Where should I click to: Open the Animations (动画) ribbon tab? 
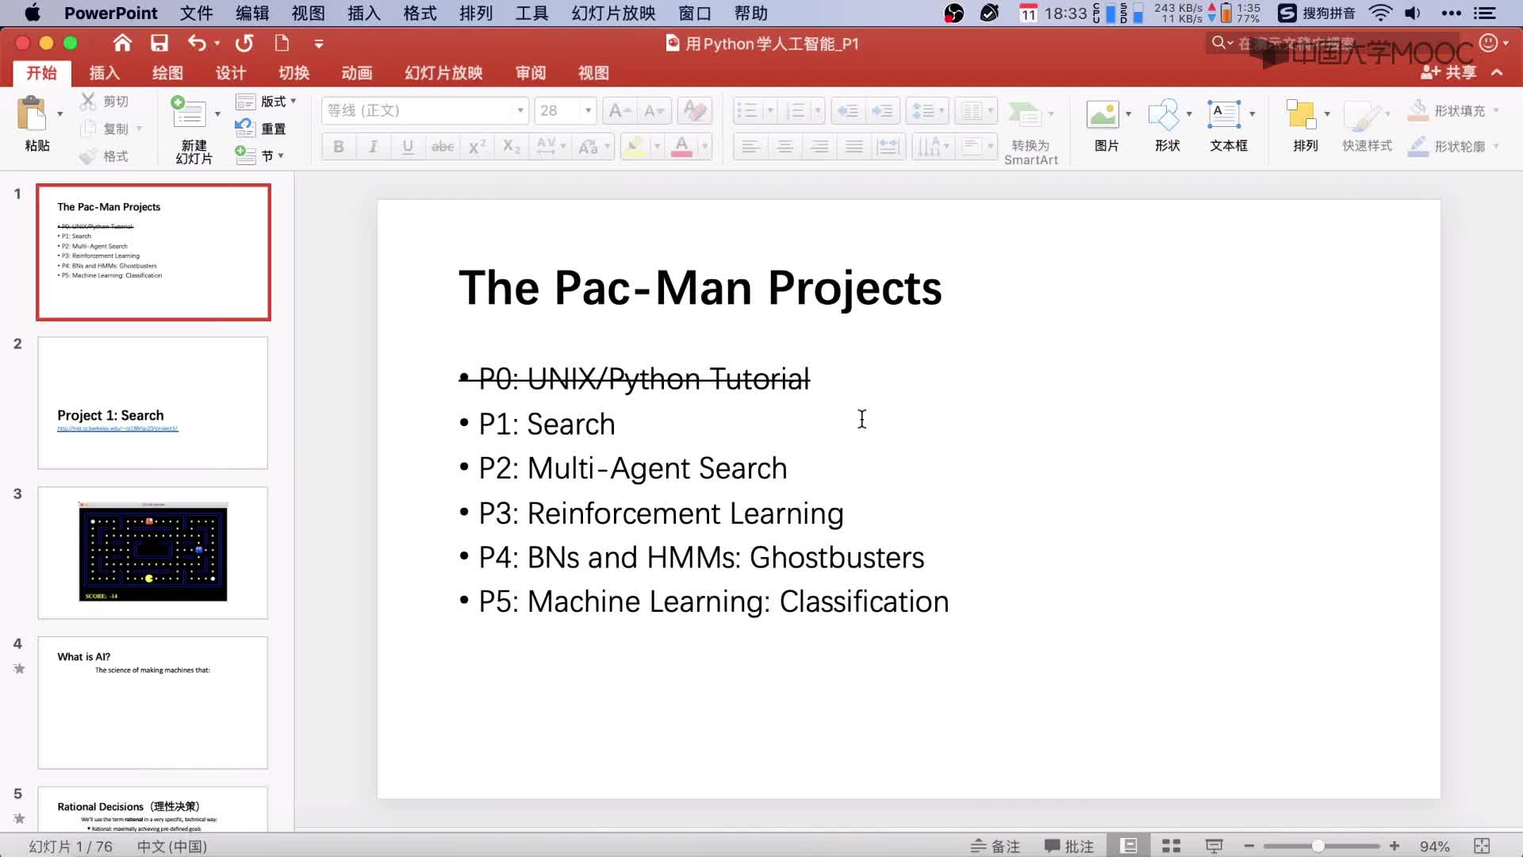pyautogui.click(x=357, y=73)
